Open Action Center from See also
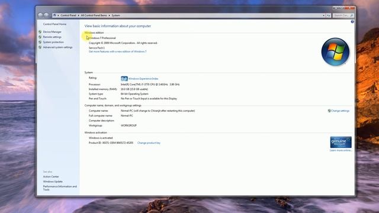Image resolution: width=379 pixels, height=213 pixels. (51, 177)
